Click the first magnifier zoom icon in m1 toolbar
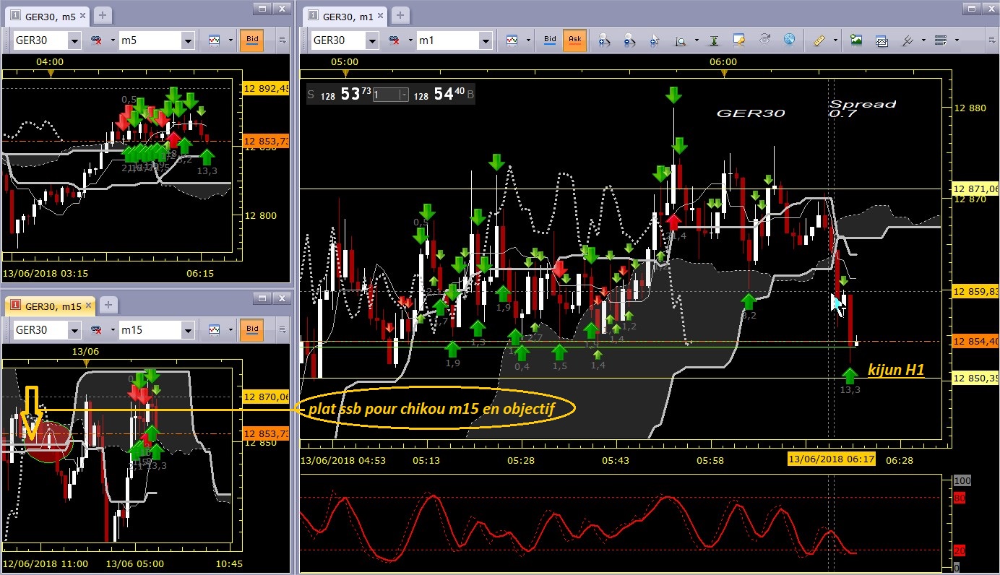The width and height of the screenshot is (1000, 575). (605, 40)
